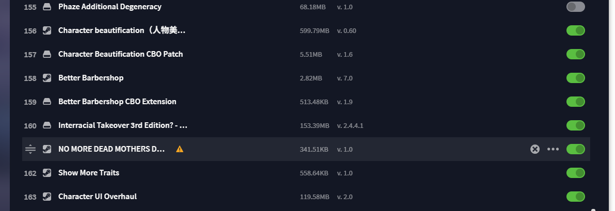The width and height of the screenshot is (615, 211).
Task: Open the three-dot options menu for NO MORE DEAD MOTHERS
Action: [553, 149]
